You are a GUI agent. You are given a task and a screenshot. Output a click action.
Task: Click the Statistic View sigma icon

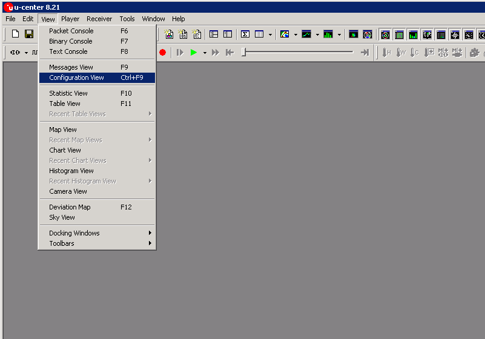(x=245, y=34)
